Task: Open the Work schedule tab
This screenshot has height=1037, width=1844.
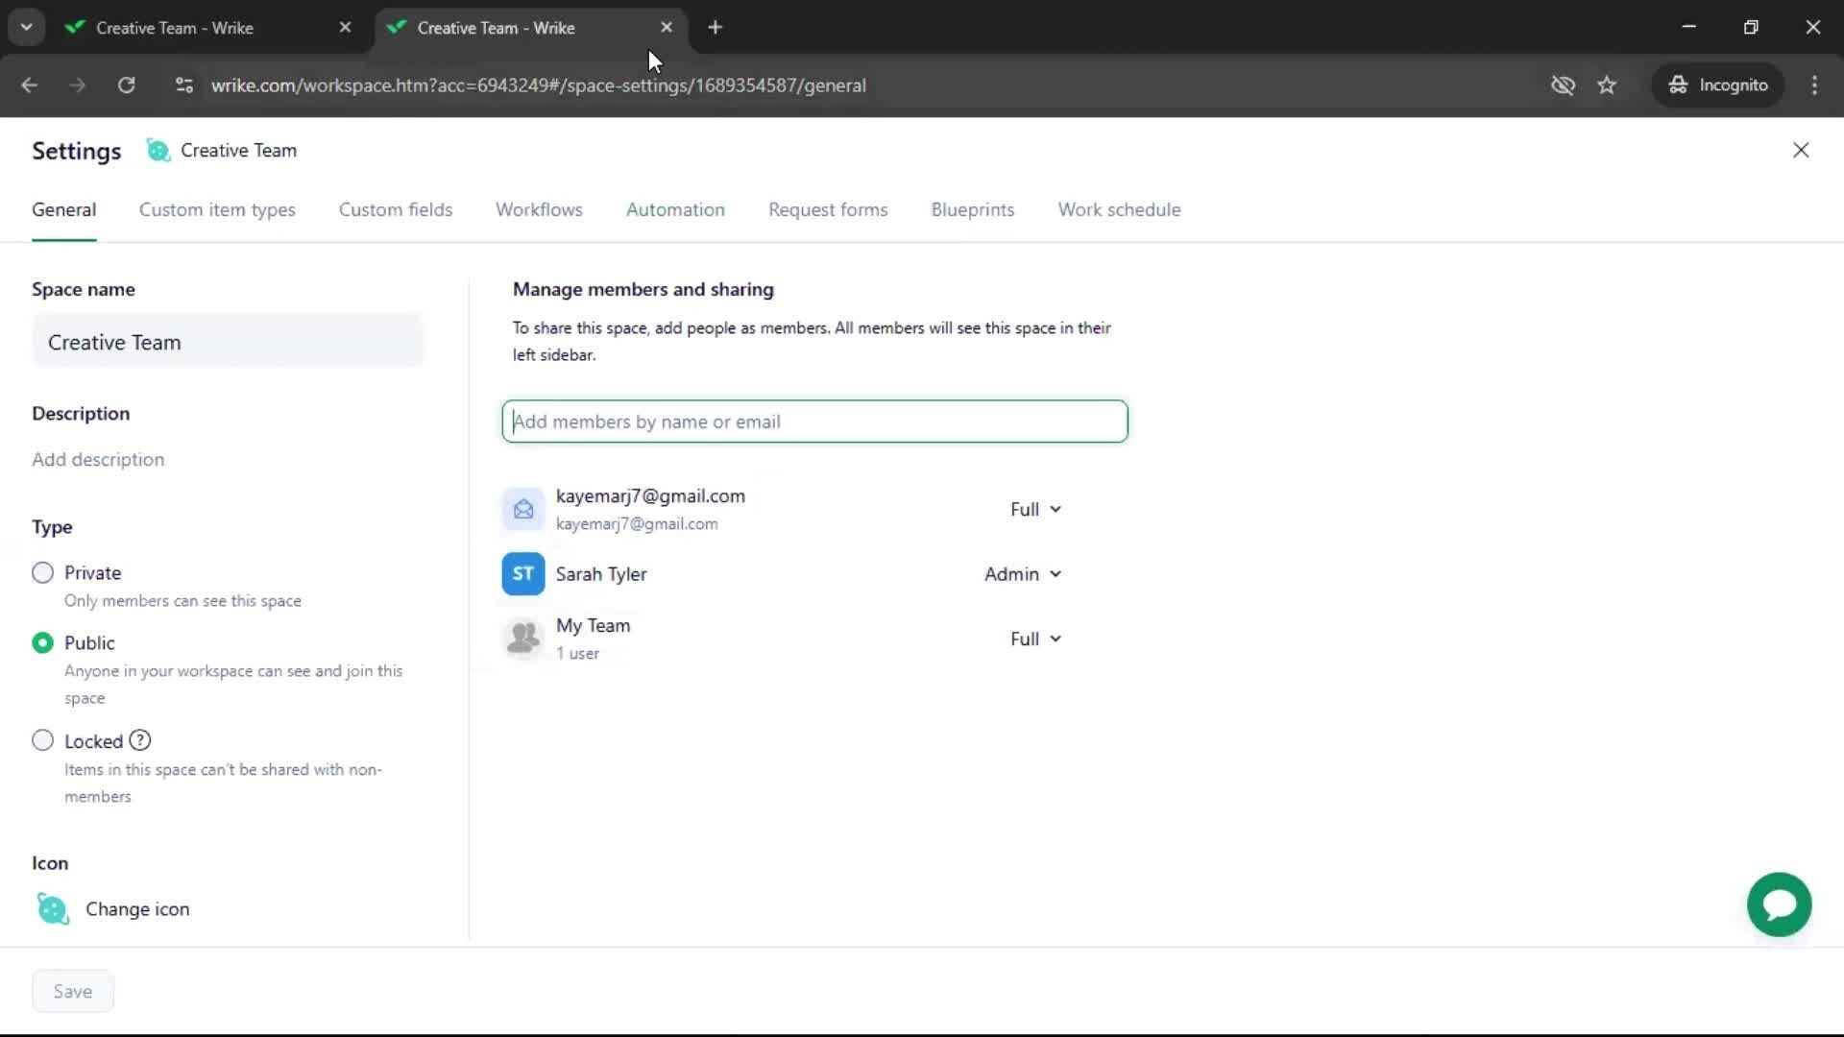Action: point(1119,210)
